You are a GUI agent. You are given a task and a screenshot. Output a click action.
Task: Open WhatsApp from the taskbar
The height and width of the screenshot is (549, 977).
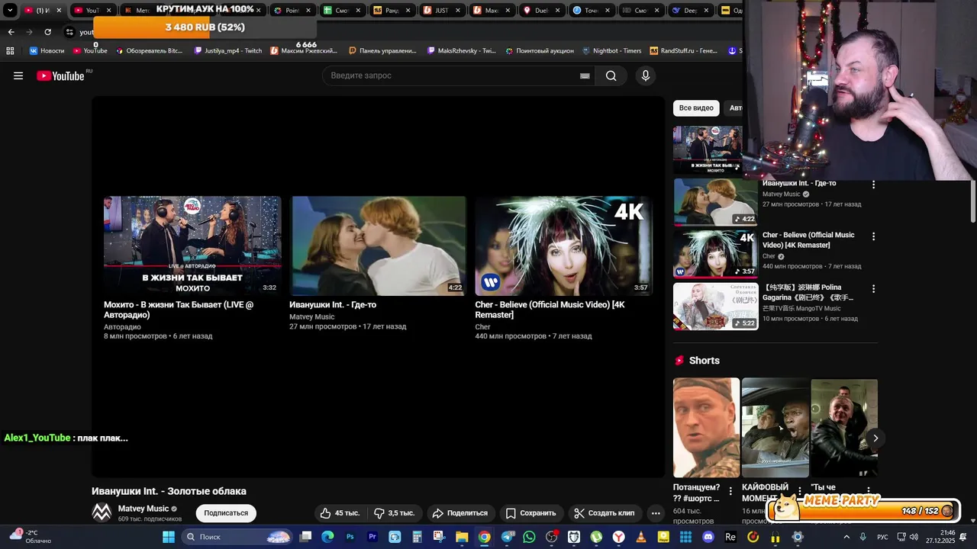coord(529,537)
